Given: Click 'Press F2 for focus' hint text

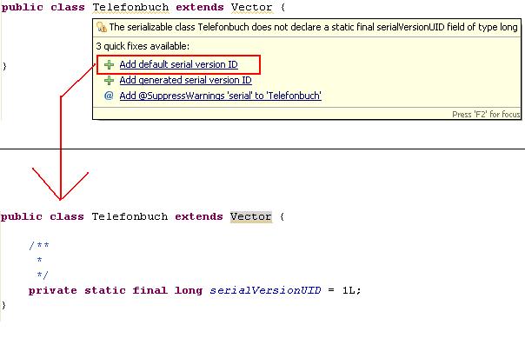Looking at the screenshot, I should point(486,115).
